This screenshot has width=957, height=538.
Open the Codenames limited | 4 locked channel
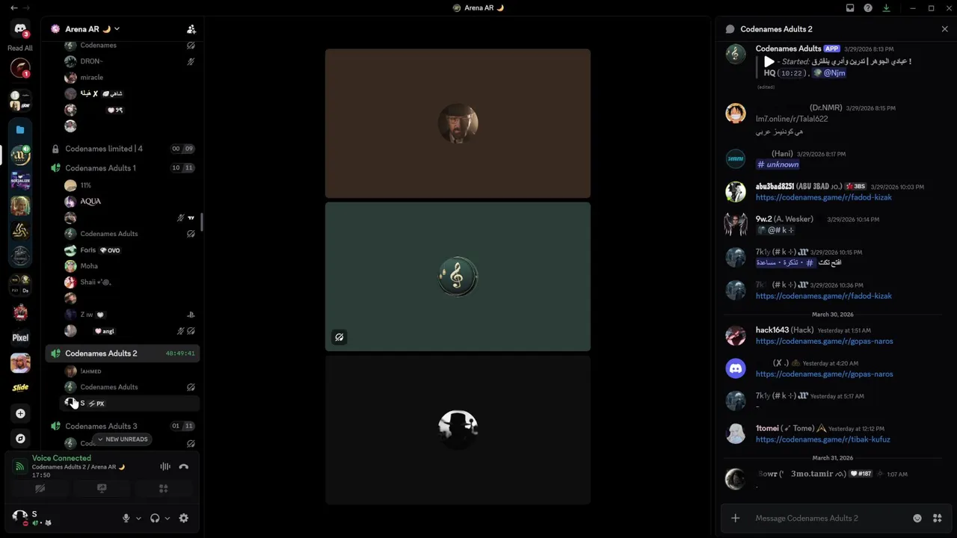pyautogui.click(x=123, y=149)
